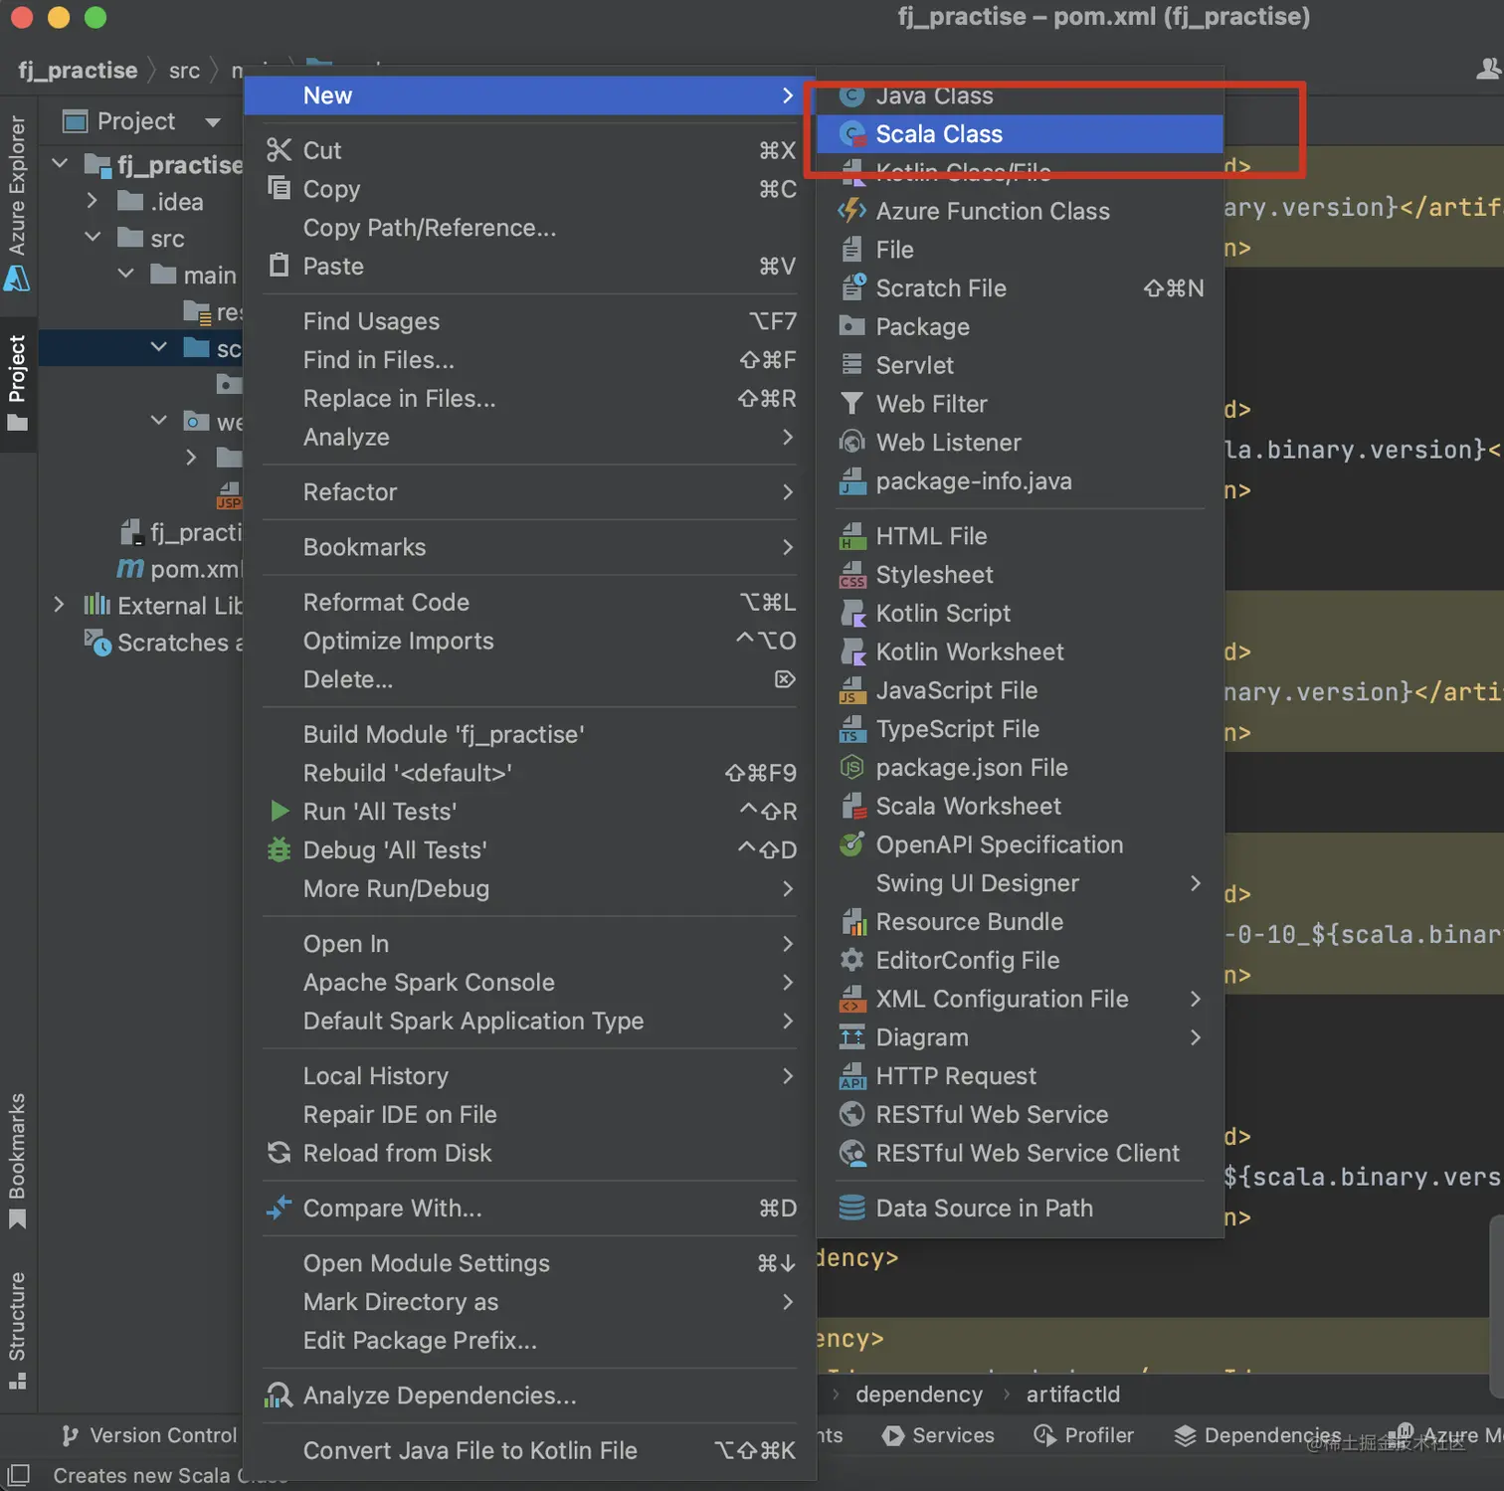Click the Stylesheet CSS icon
This screenshot has height=1491, width=1504.
tap(852, 575)
